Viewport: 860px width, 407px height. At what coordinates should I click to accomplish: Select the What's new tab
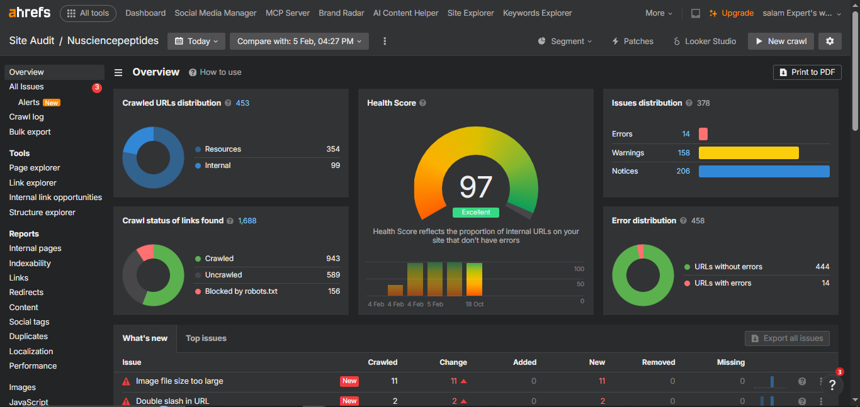pos(145,338)
